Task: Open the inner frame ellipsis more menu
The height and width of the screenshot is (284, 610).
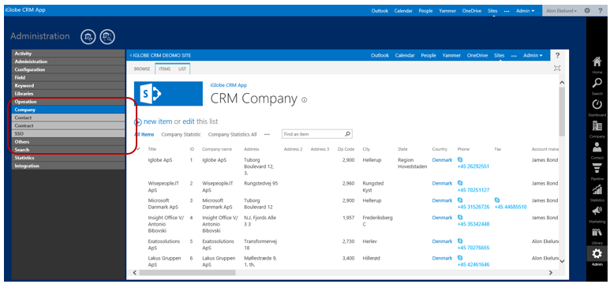Action: 514,56
